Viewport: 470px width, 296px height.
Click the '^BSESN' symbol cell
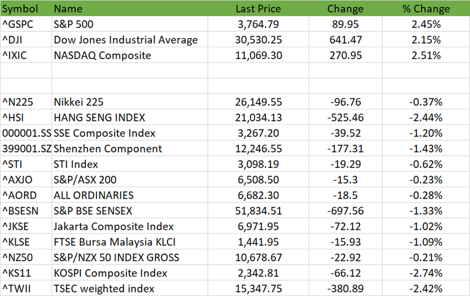26,211
